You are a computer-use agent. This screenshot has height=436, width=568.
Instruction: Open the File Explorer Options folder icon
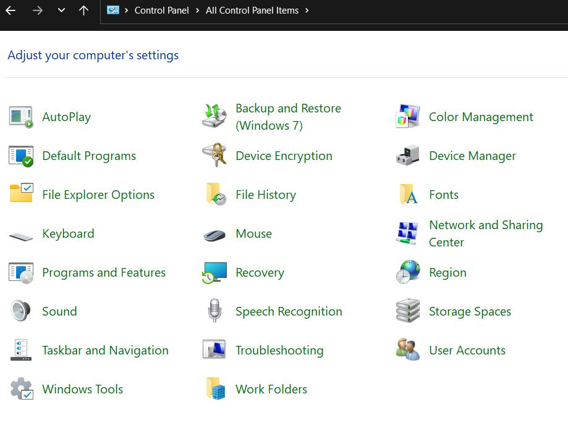tap(21, 193)
